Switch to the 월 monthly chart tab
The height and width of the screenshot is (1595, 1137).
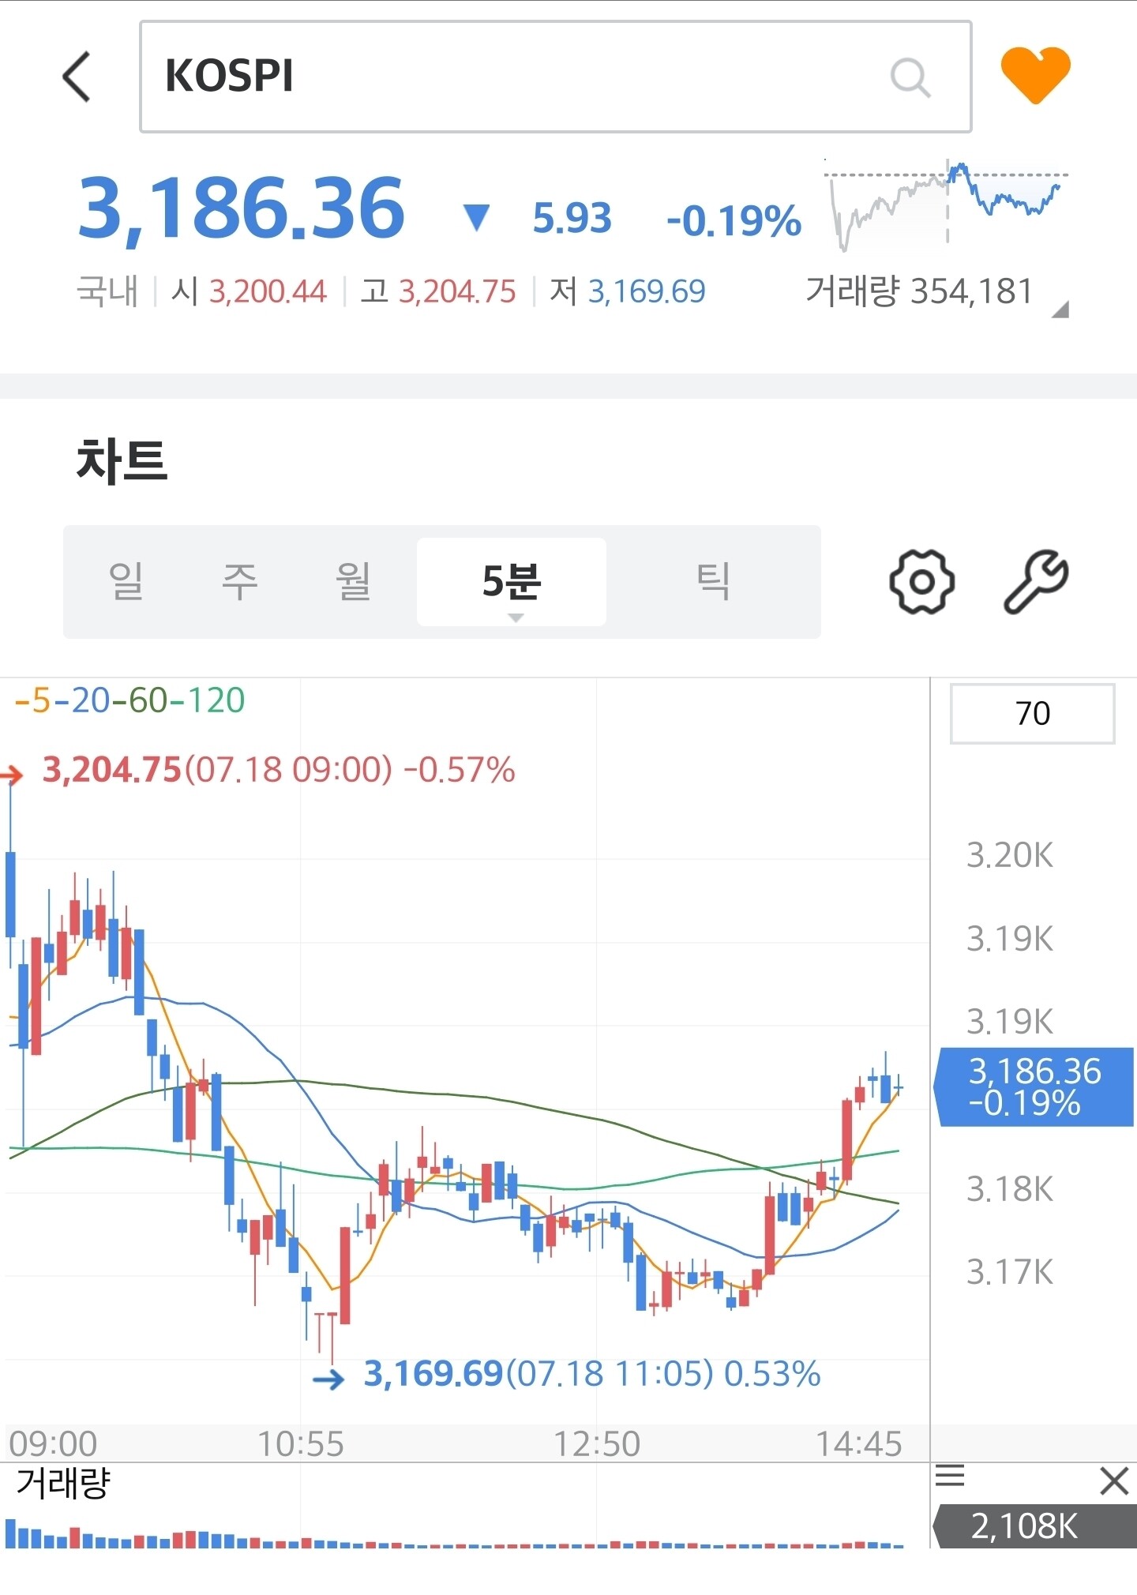click(x=353, y=582)
